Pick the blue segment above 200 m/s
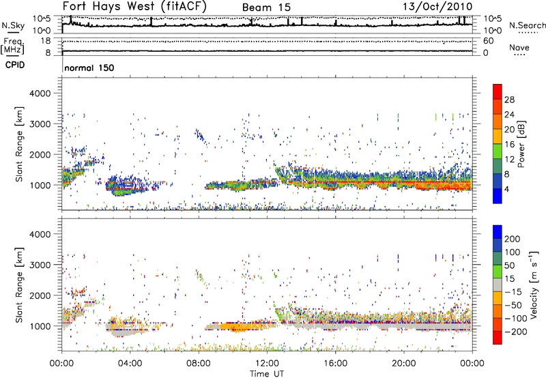 (498, 232)
